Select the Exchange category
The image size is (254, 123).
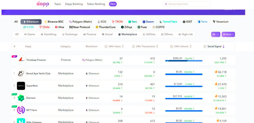pyautogui.click(x=70, y=34)
